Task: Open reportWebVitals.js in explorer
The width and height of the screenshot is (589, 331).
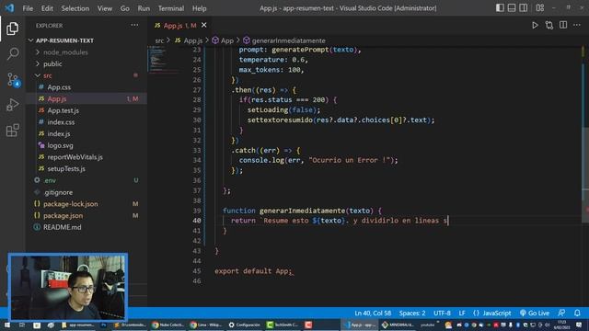Action: 87,157
